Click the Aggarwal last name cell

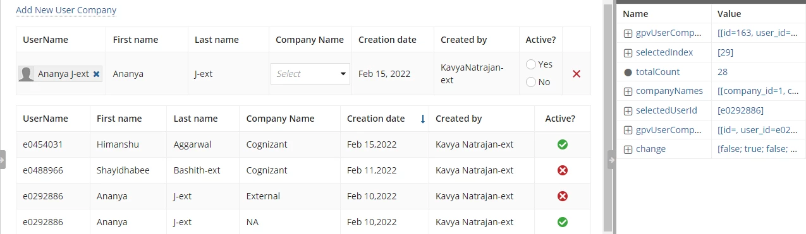pos(192,144)
